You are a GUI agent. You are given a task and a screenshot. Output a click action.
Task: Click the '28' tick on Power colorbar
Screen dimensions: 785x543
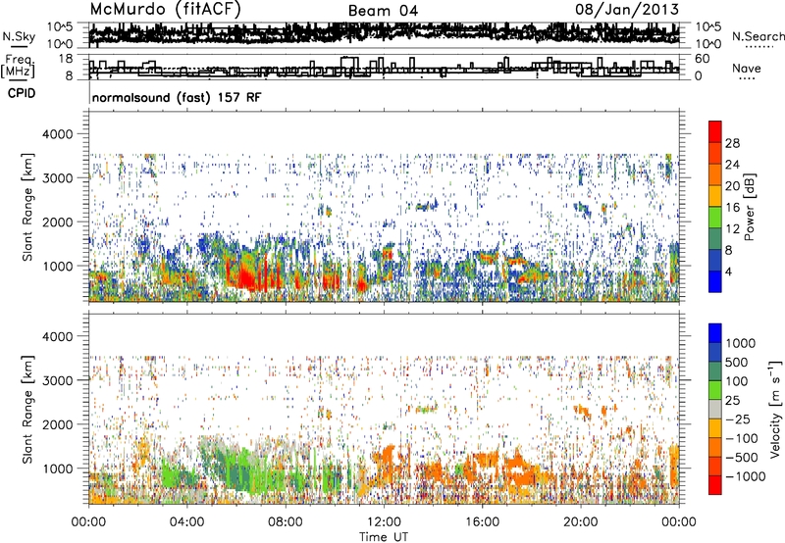[732, 143]
